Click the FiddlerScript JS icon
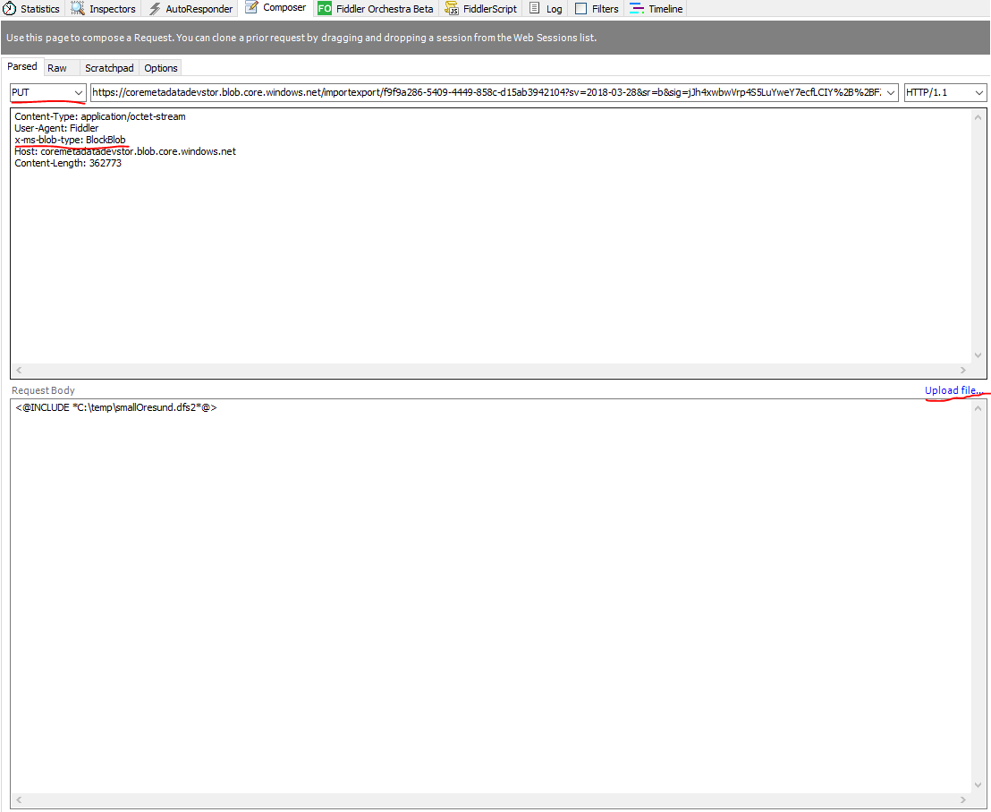Screen dimensions: 991x812 453,9
